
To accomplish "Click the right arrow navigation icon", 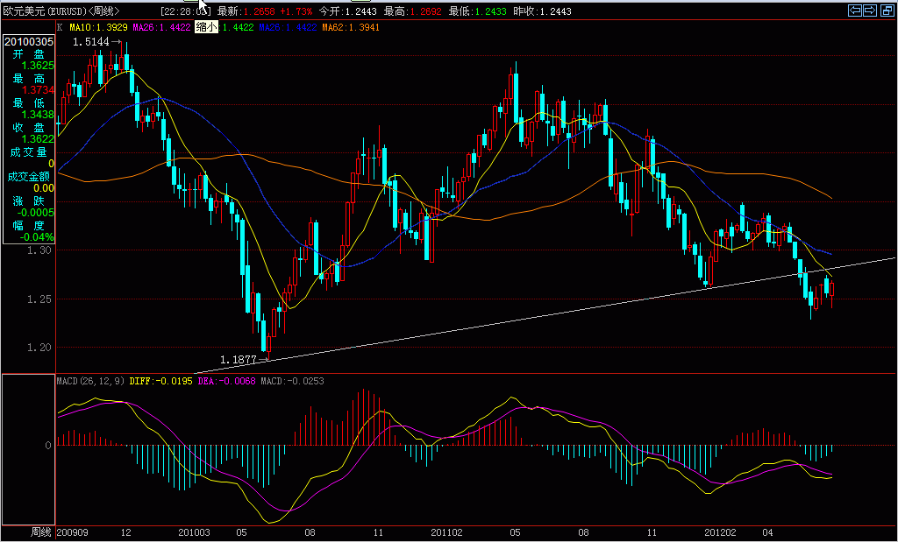I will coord(870,11).
